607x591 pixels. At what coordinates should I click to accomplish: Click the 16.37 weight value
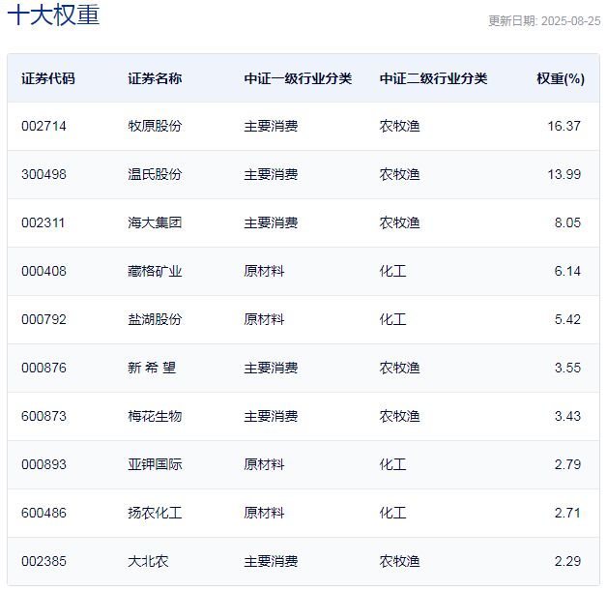[x=564, y=126]
